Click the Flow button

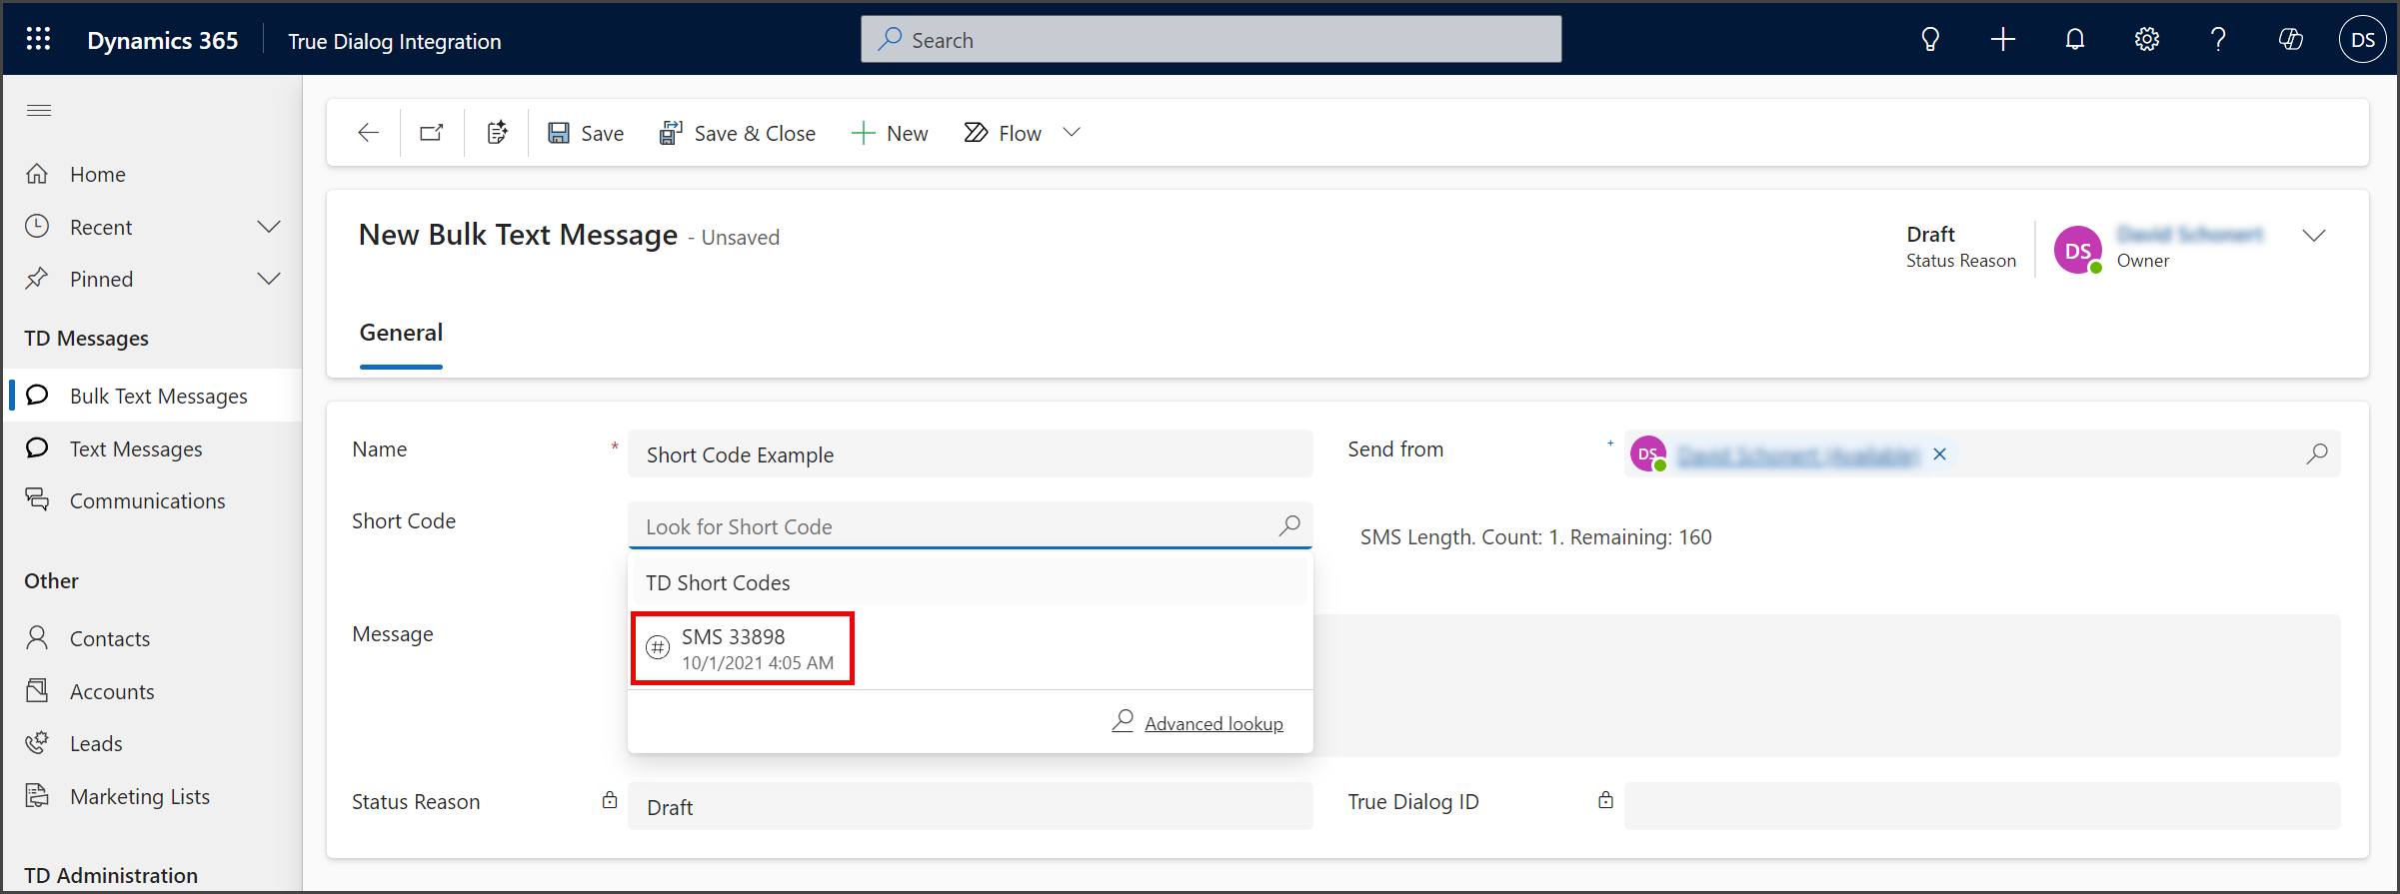(x=1003, y=133)
